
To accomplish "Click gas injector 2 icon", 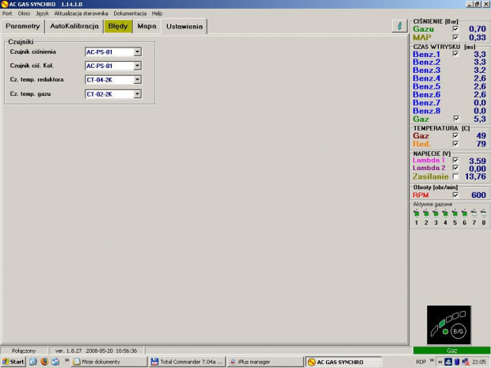I will [426, 214].
